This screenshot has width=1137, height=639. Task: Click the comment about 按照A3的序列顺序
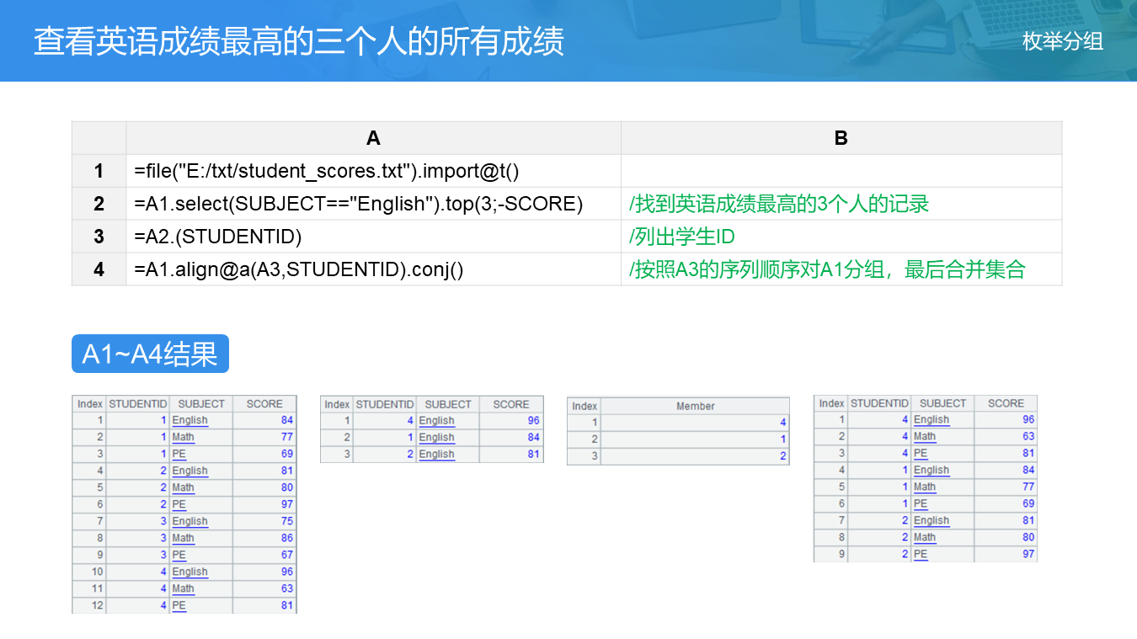point(827,269)
